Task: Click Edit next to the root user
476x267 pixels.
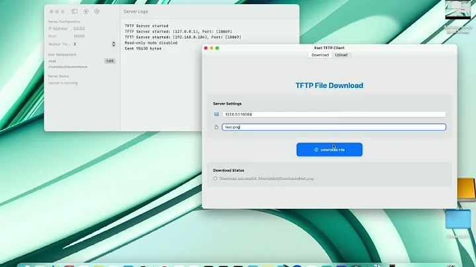Action: pos(110,61)
